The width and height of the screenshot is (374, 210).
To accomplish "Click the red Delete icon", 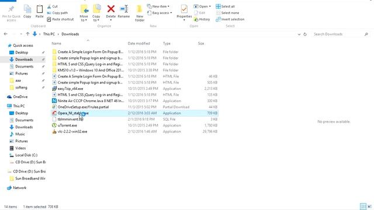I will 110,9.
